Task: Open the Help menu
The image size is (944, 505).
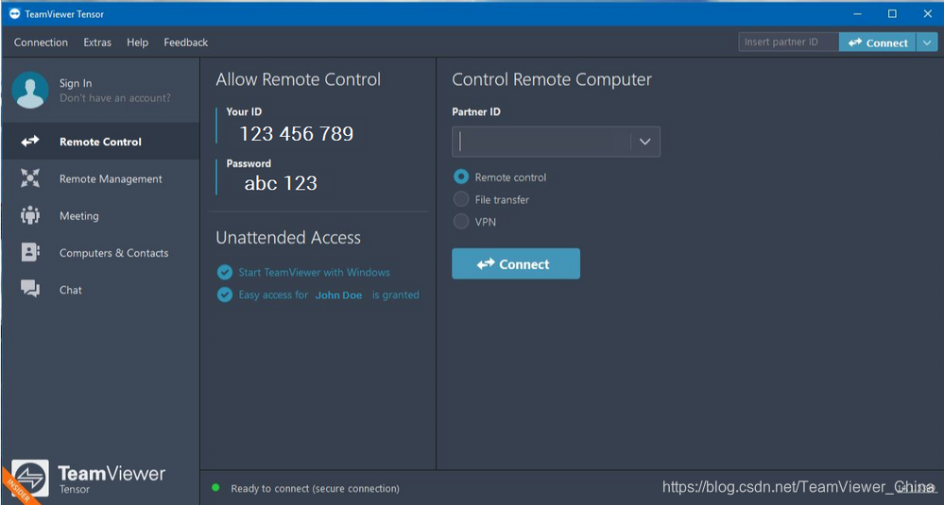Action: click(137, 42)
